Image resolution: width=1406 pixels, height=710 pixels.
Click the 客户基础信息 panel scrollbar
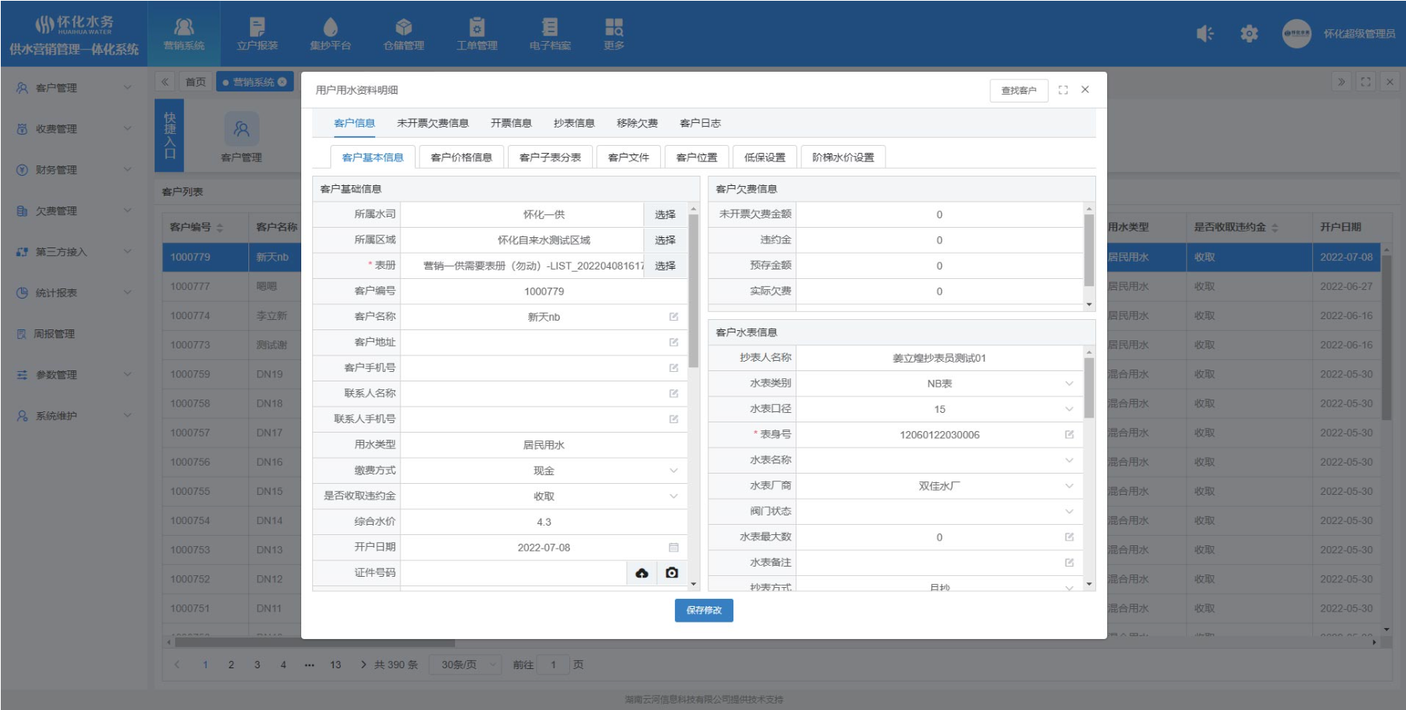click(694, 292)
